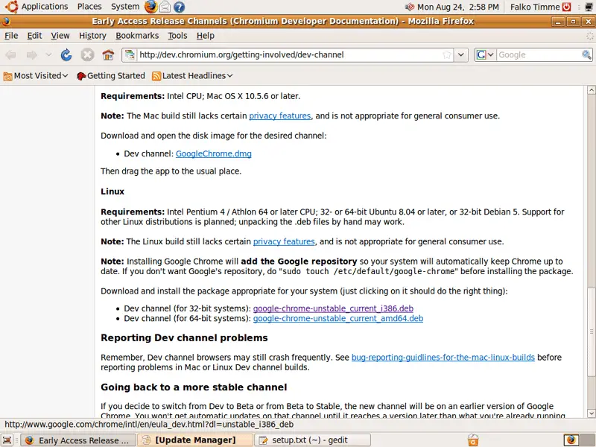Go to the Firefox home page

(x=108, y=55)
